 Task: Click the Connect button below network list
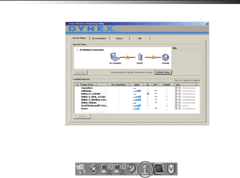coord(82,117)
